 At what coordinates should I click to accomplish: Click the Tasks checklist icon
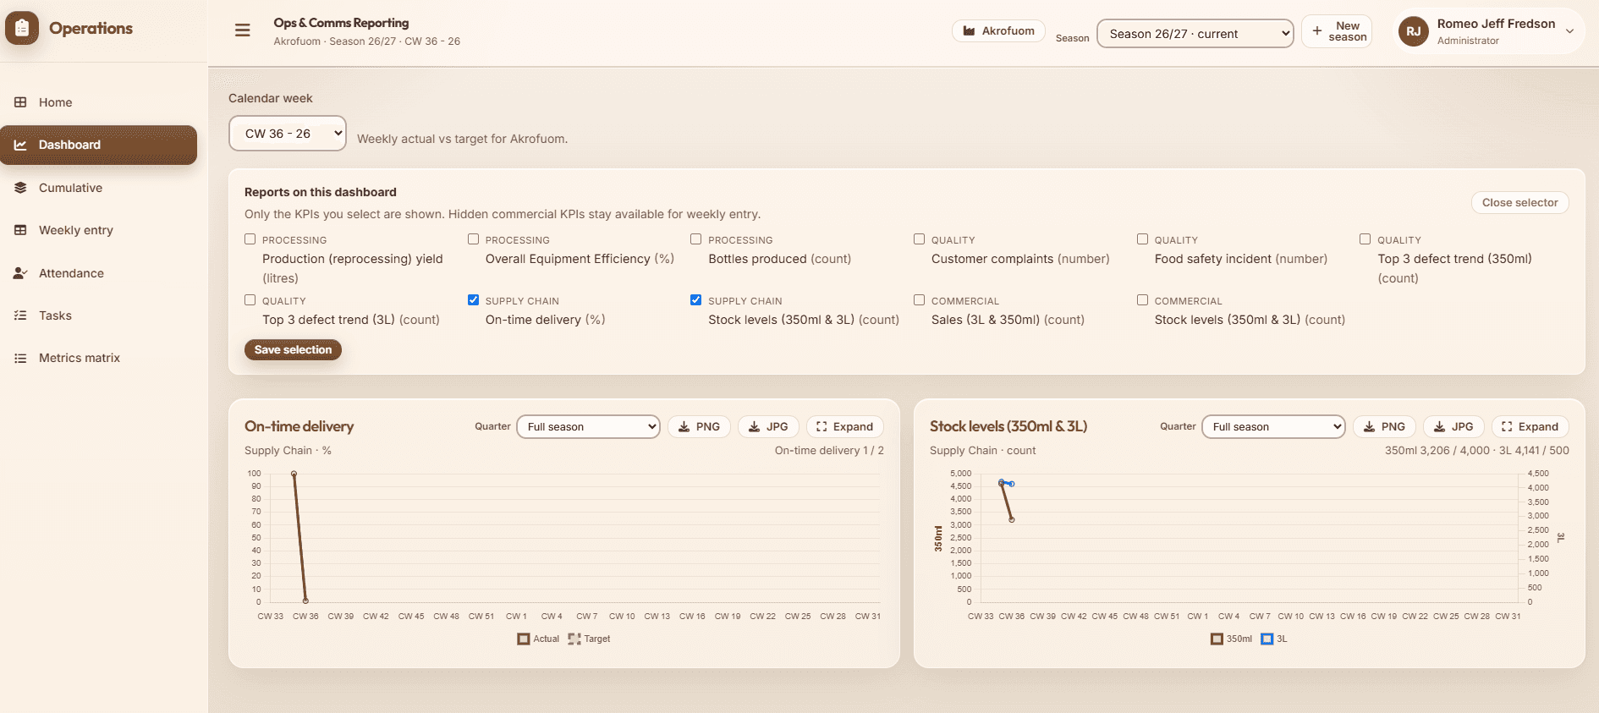click(x=20, y=315)
